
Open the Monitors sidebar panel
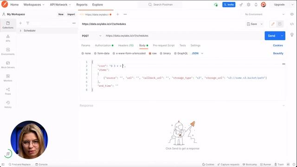(x=8, y=78)
